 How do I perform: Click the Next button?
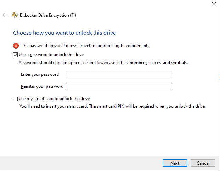click(175, 163)
